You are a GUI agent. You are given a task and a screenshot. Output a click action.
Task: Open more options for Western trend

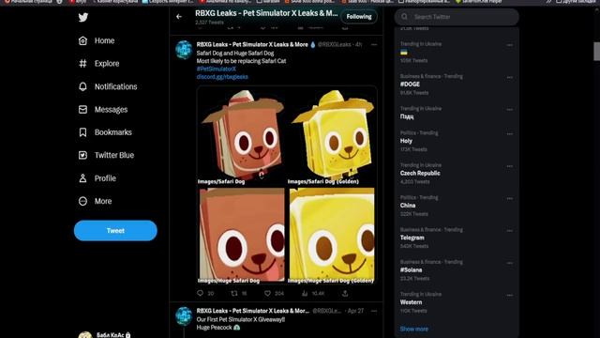[x=510, y=296]
